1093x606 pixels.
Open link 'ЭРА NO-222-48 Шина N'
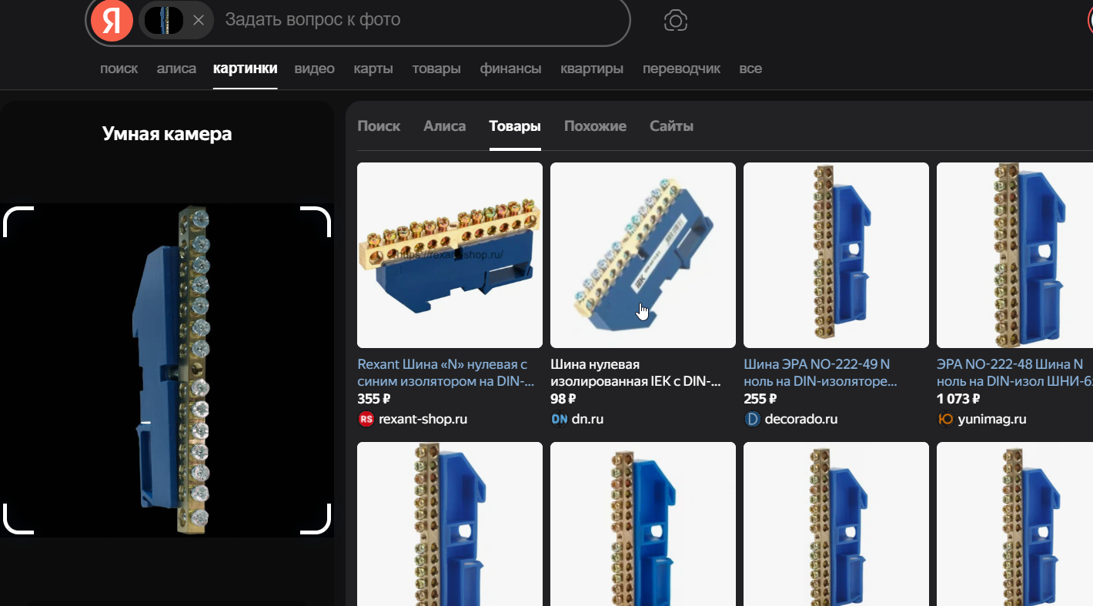point(1013,373)
